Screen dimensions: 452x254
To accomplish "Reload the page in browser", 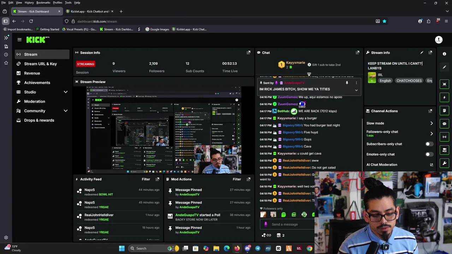I will [x=31, y=21].
